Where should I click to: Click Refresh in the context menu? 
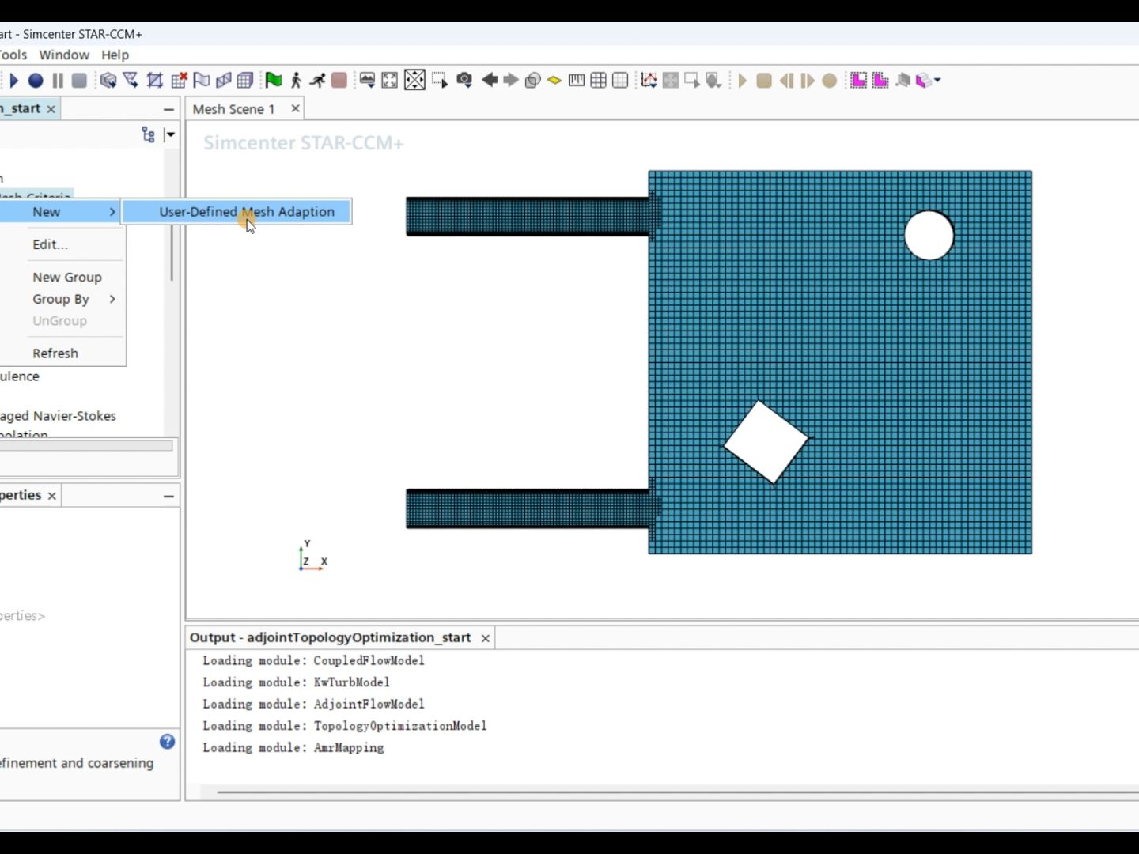coord(55,353)
